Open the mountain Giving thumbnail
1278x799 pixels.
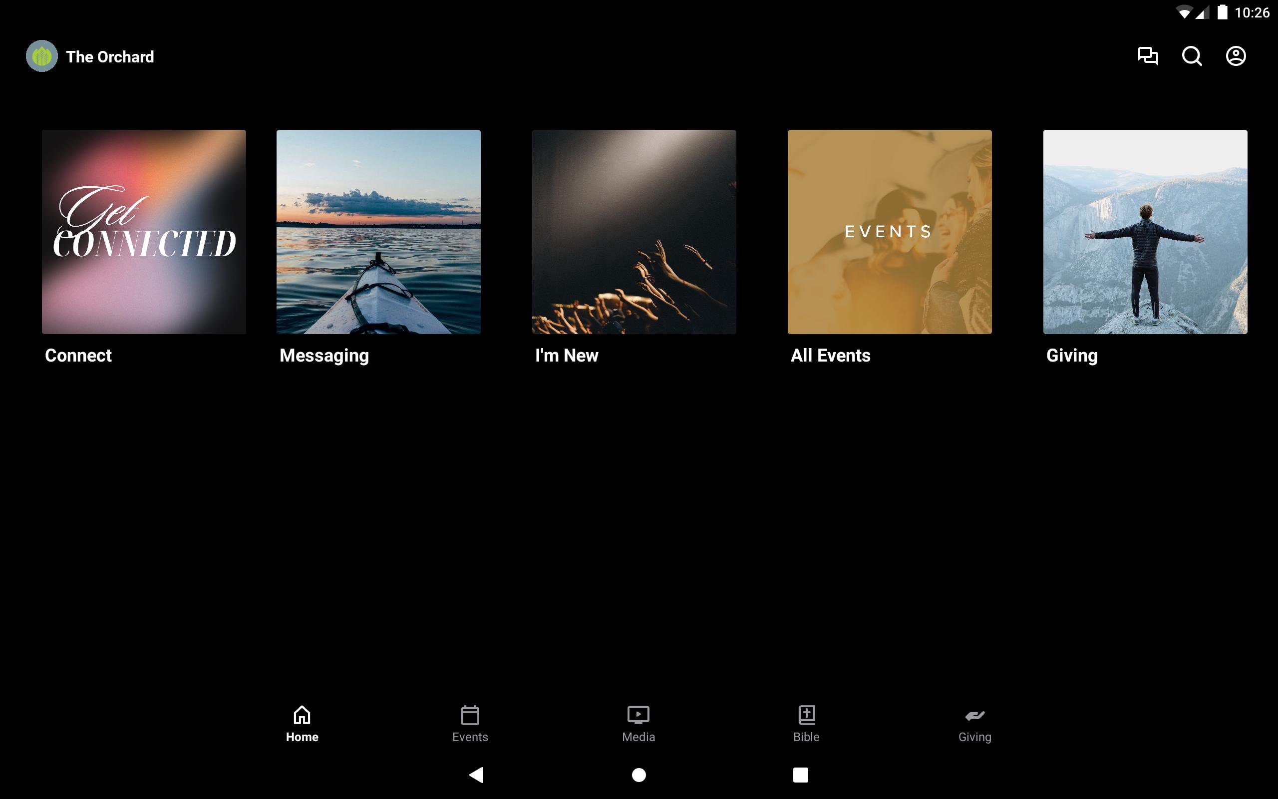pos(1145,232)
